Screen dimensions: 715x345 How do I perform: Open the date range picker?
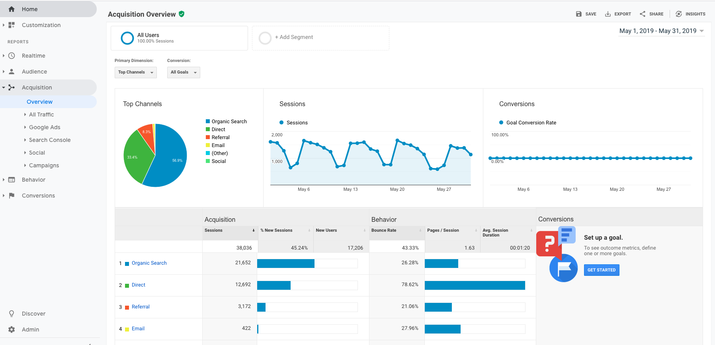click(x=661, y=31)
